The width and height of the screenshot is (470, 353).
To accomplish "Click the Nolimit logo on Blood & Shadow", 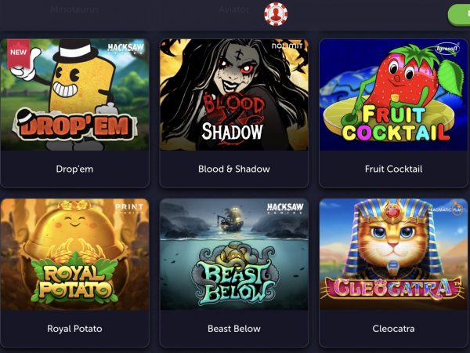I will point(287,46).
